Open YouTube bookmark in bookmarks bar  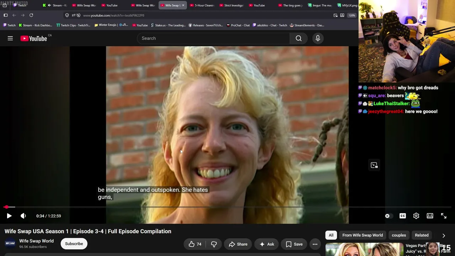140,25
